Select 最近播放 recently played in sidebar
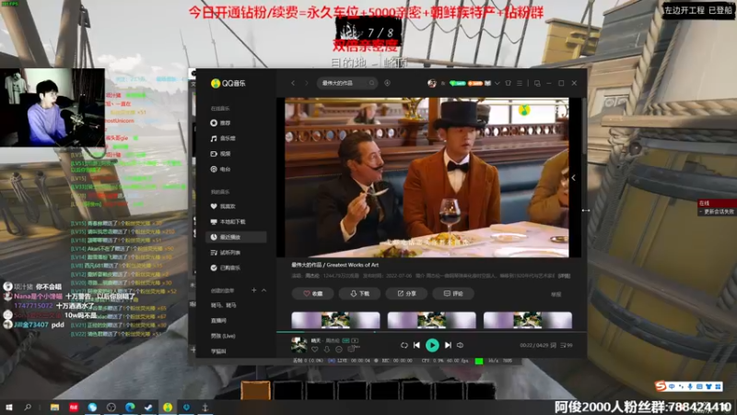Viewport: 737px width, 415px height. [236, 237]
